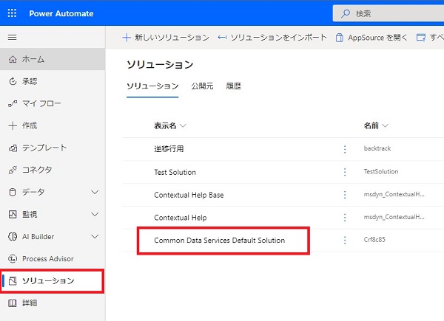This screenshot has width=444, height=321.
Task: Select ソリューション in the sidebar
Action: (x=53, y=281)
